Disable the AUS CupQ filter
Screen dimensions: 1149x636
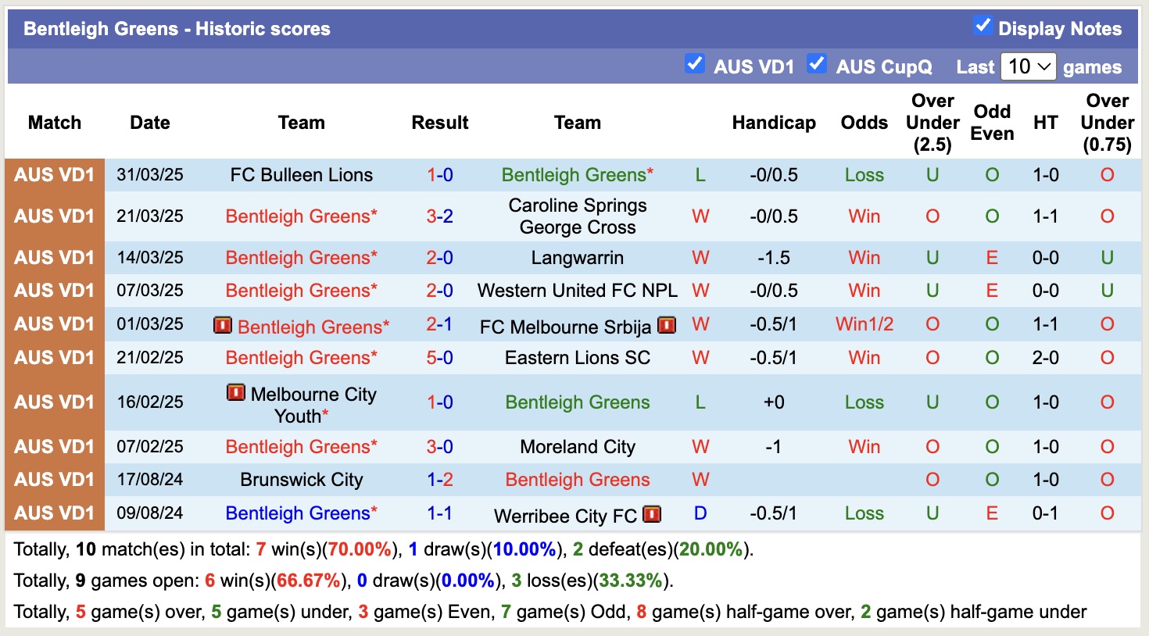817,63
